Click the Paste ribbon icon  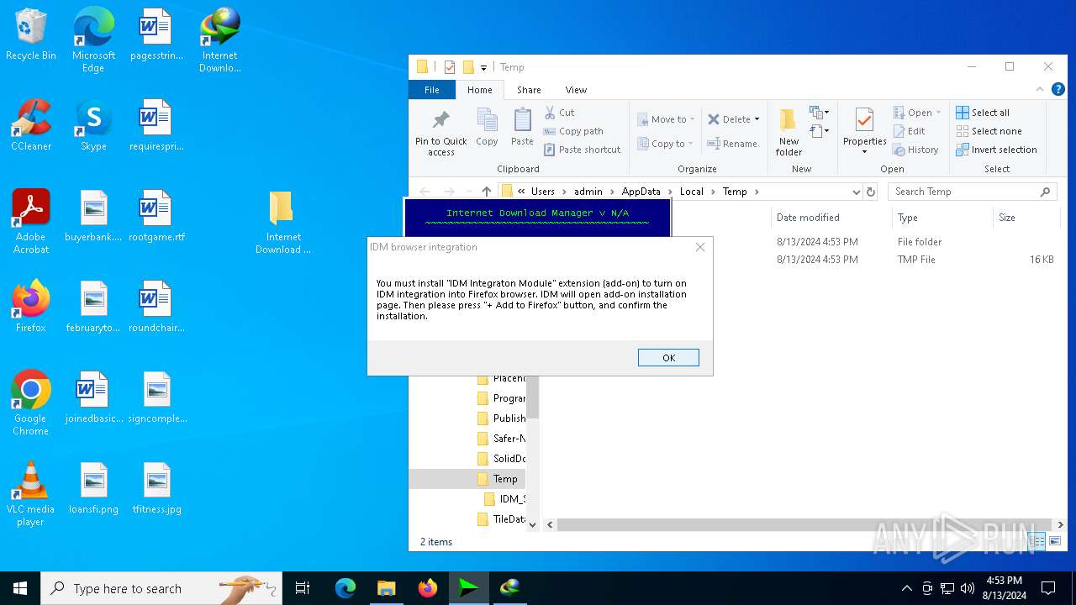tap(522, 127)
